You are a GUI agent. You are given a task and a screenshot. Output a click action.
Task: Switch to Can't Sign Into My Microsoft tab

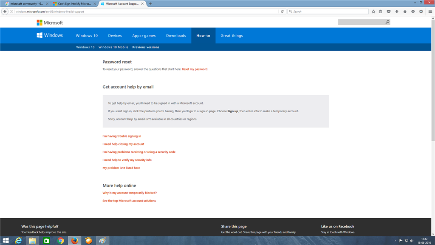coord(74,3)
